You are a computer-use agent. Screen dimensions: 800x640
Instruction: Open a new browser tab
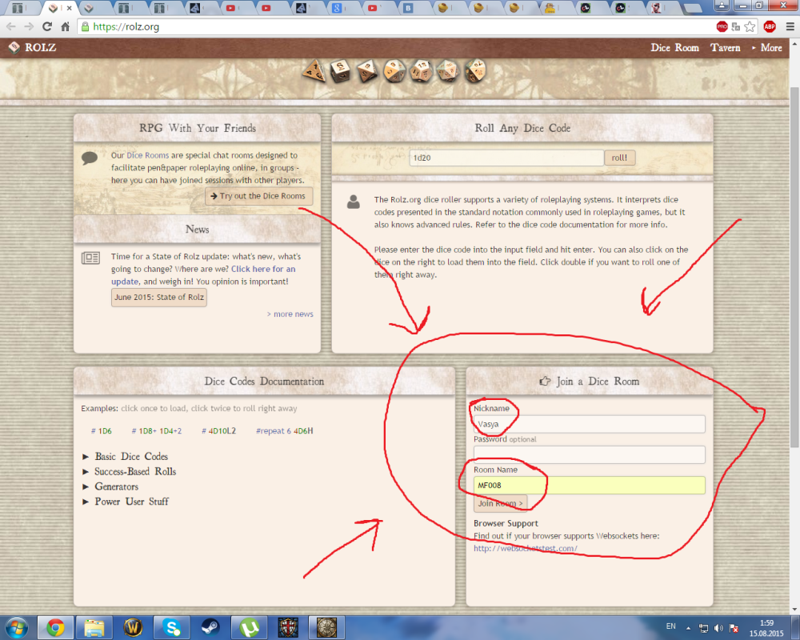click(x=692, y=8)
